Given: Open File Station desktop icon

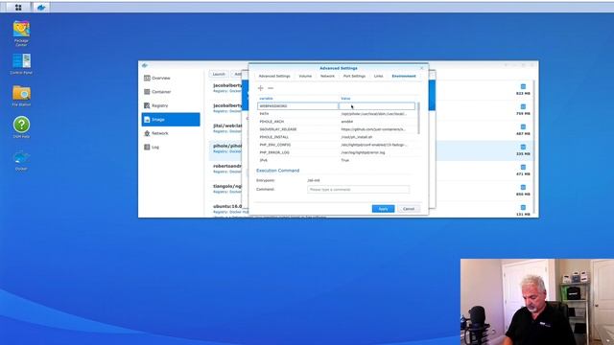Looking at the screenshot, I should 21,96.
